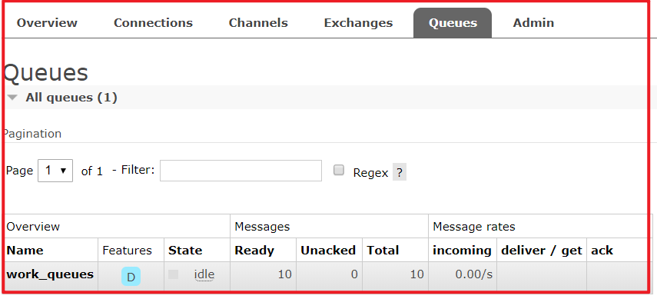
Task: Sort by the State column header
Action: pos(185,251)
